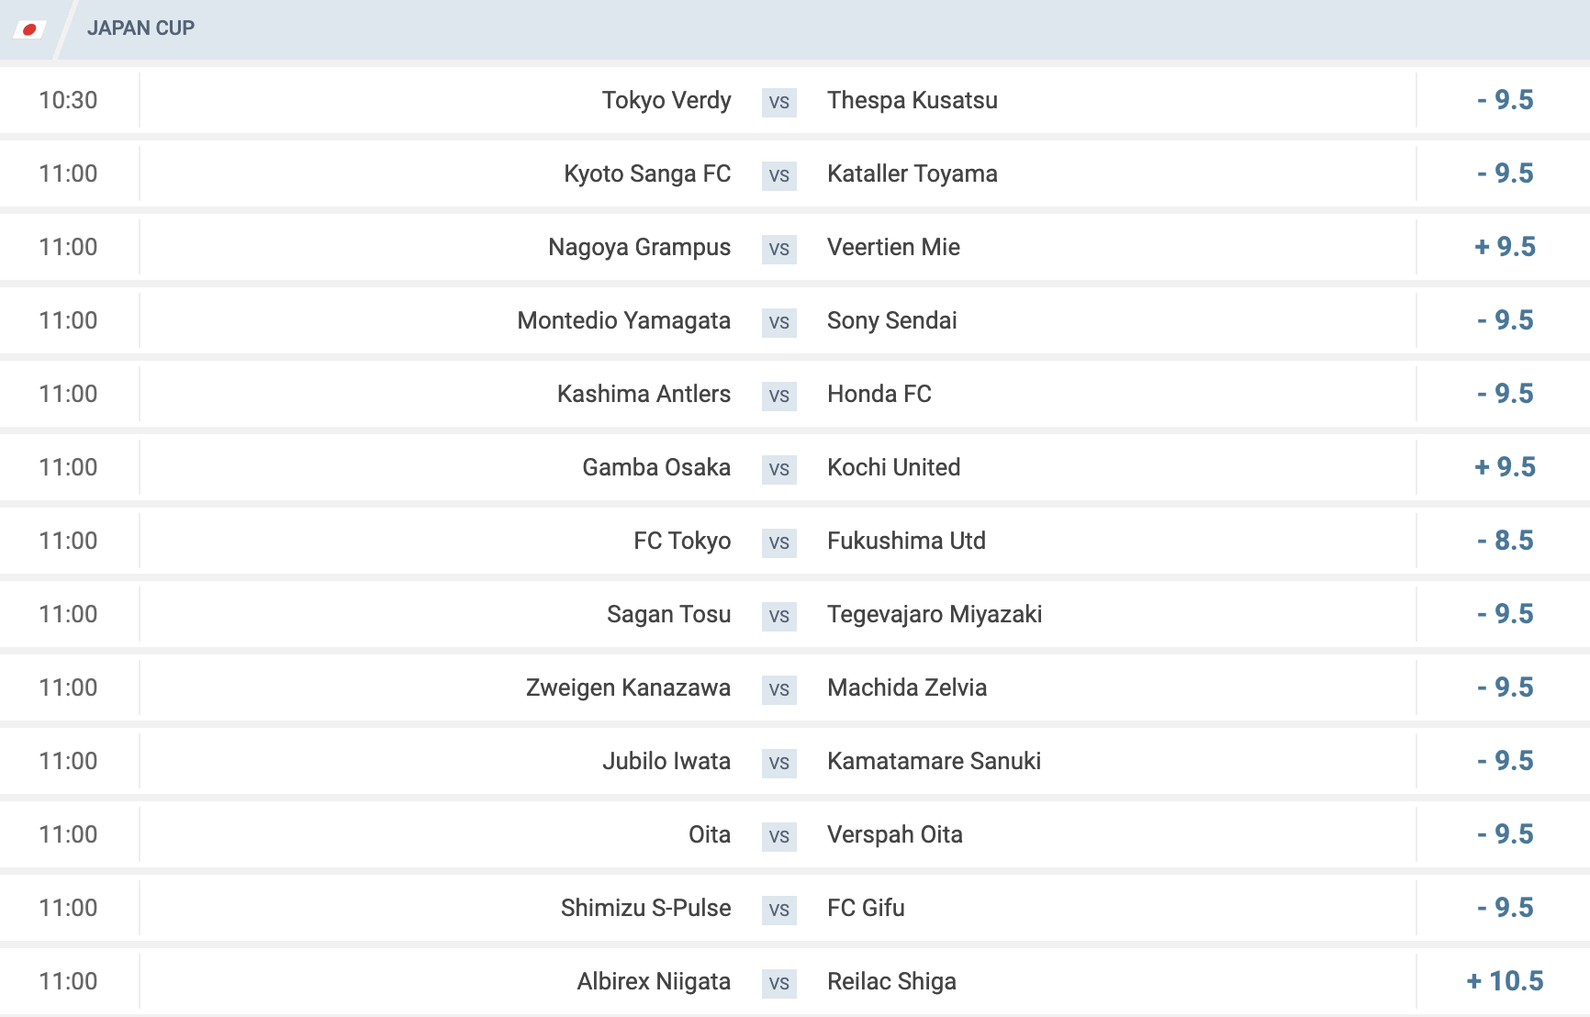Screen dimensions: 1590x1017
Task: Click the Japan flag icon
Action: pyautogui.click(x=29, y=29)
